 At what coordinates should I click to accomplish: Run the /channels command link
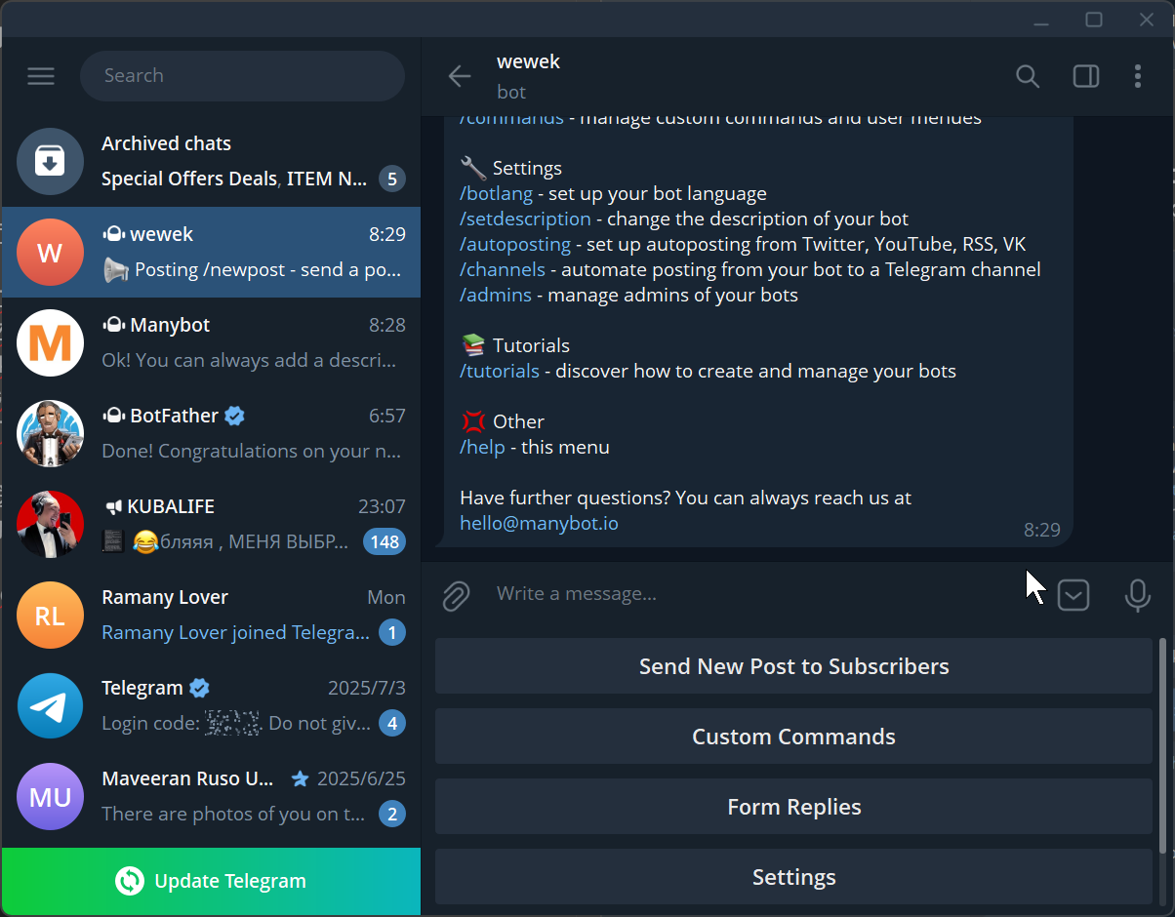pos(503,269)
